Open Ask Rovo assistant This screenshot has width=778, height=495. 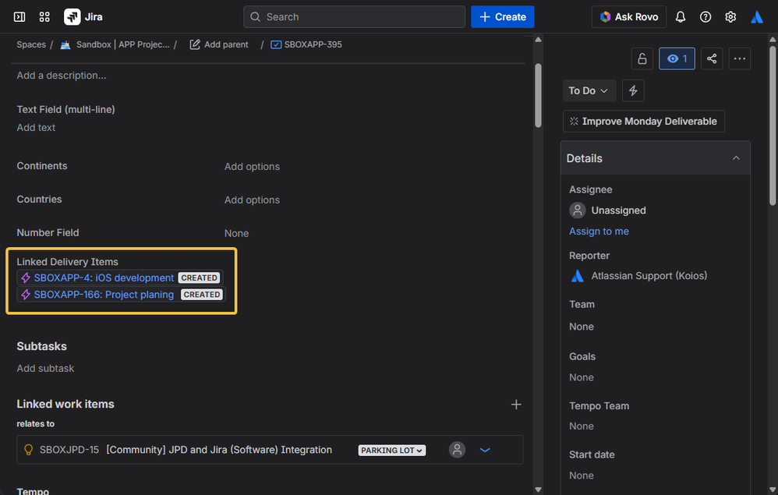[x=628, y=17]
